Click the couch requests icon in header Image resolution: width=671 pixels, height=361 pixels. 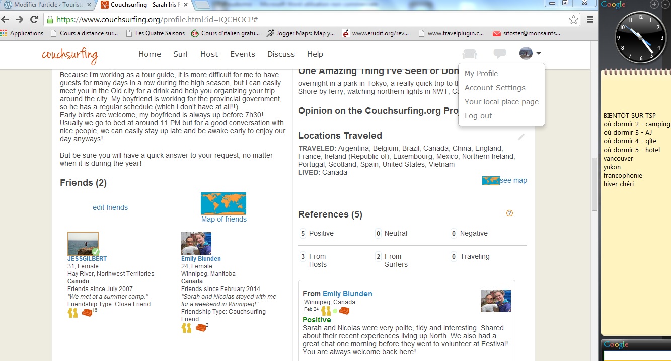(470, 54)
